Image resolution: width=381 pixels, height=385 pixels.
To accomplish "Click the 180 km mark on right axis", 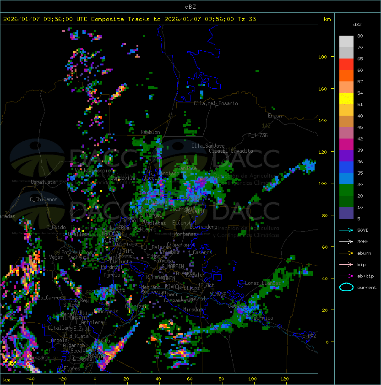I will [322, 57].
